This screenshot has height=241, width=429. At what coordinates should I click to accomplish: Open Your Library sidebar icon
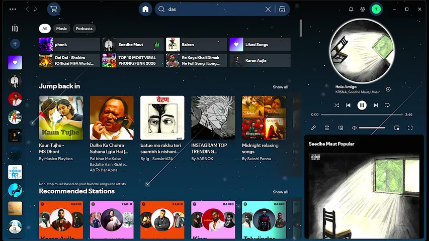tap(15, 28)
